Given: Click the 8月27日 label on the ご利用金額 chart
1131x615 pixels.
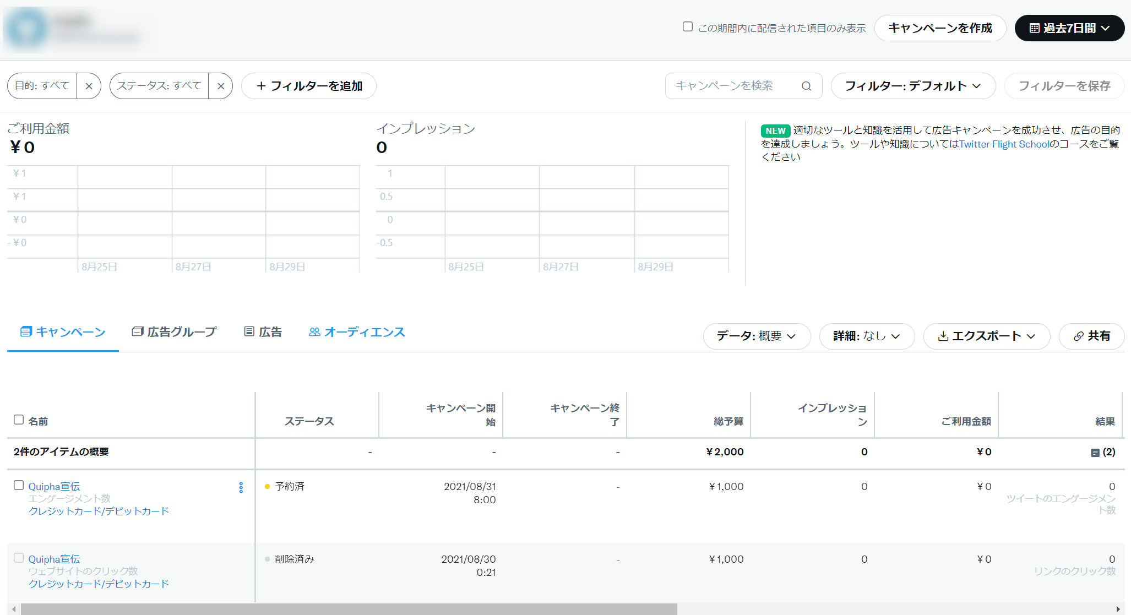Looking at the screenshot, I should click(x=193, y=267).
